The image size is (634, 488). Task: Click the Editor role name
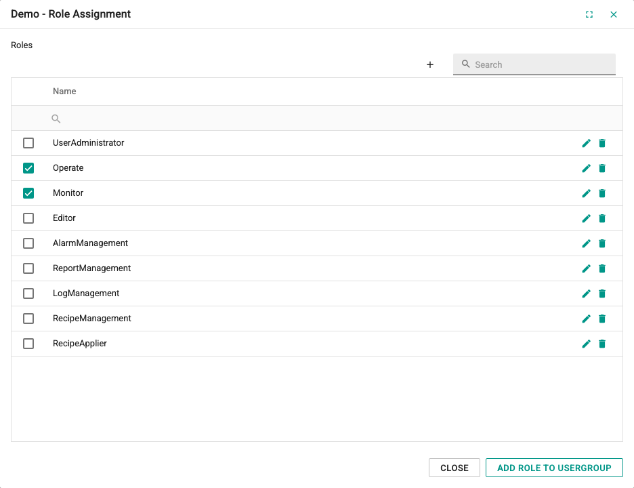[x=64, y=218]
